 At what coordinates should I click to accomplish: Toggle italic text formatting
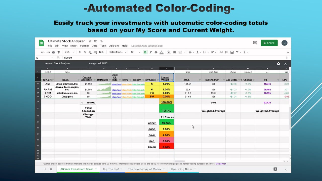[x=150, y=52]
